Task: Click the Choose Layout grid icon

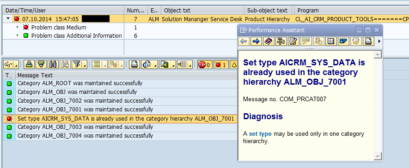Action: (182, 64)
